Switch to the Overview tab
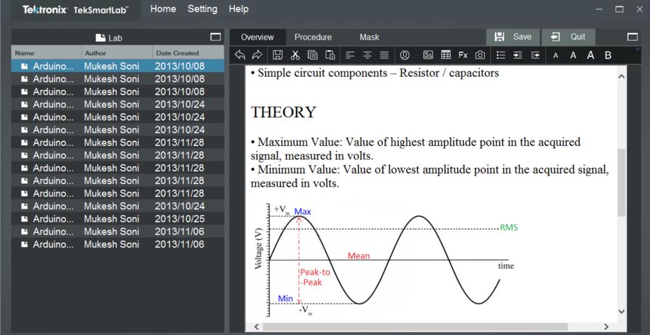The height and width of the screenshot is (335, 650). click(x=257, y=37)
